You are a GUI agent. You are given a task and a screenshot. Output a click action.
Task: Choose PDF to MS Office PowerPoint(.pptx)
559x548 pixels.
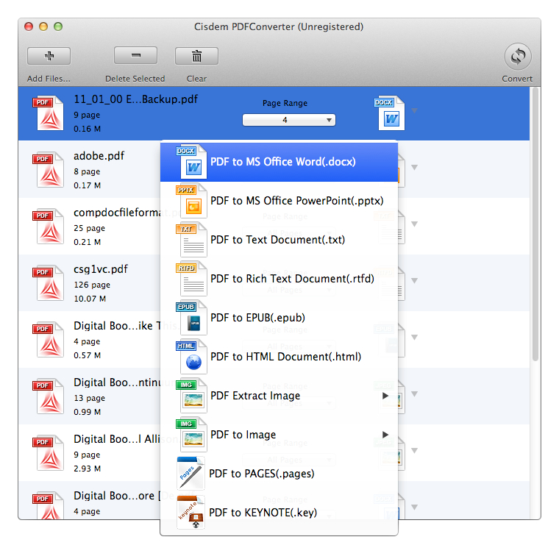[279, 201]
